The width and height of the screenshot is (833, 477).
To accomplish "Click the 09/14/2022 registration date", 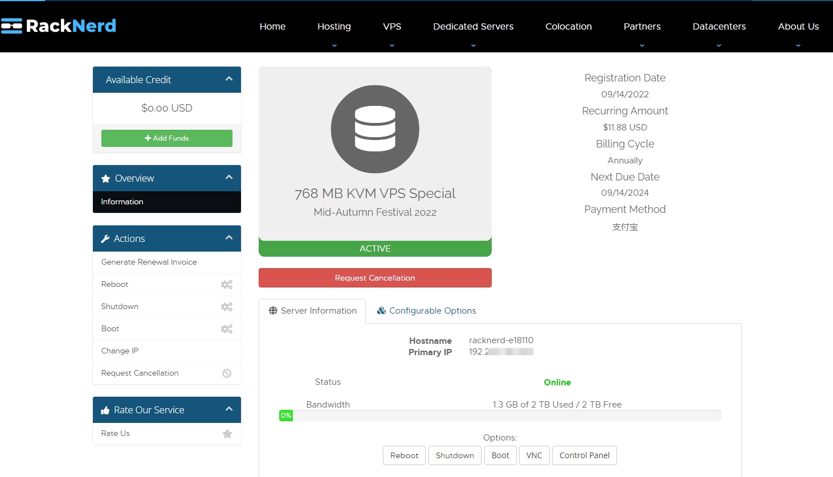I will 625,94.
